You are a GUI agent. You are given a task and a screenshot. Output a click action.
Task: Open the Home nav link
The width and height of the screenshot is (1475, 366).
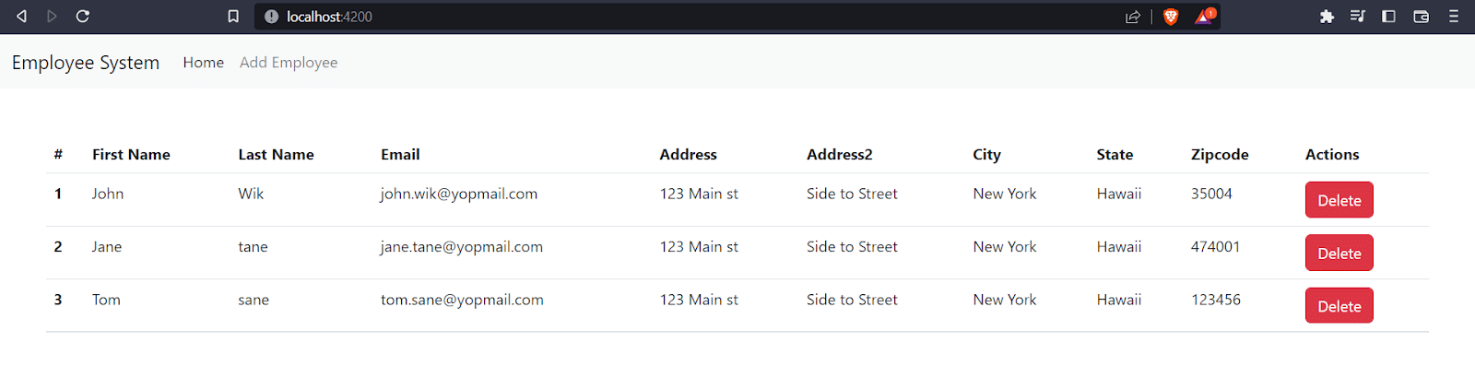point(203,62)
